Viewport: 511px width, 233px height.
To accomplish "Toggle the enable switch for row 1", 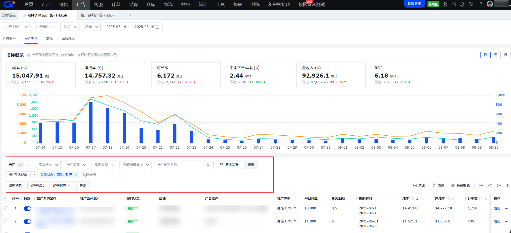I will point(27,209).
